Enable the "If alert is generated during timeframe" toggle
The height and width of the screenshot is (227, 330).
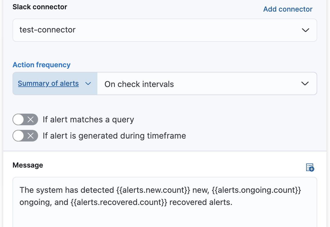25,136
